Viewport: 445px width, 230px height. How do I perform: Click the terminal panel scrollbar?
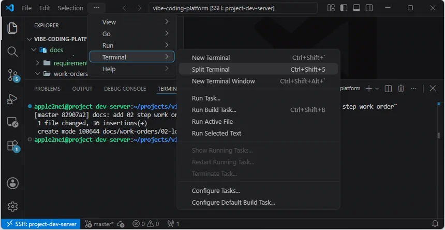click(438, 136)
